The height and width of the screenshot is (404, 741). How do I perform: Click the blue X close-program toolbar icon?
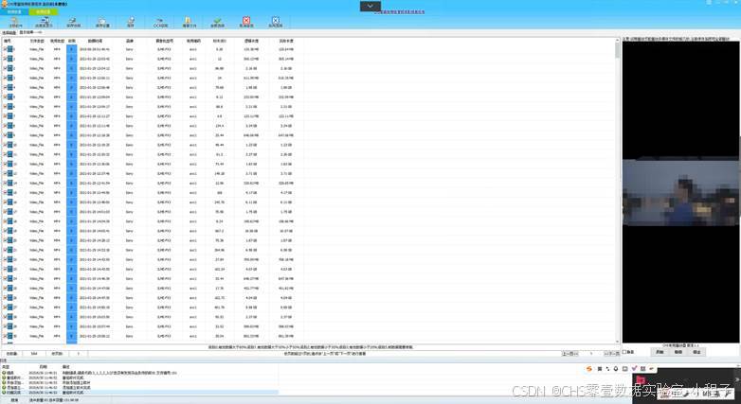point(276,22)
